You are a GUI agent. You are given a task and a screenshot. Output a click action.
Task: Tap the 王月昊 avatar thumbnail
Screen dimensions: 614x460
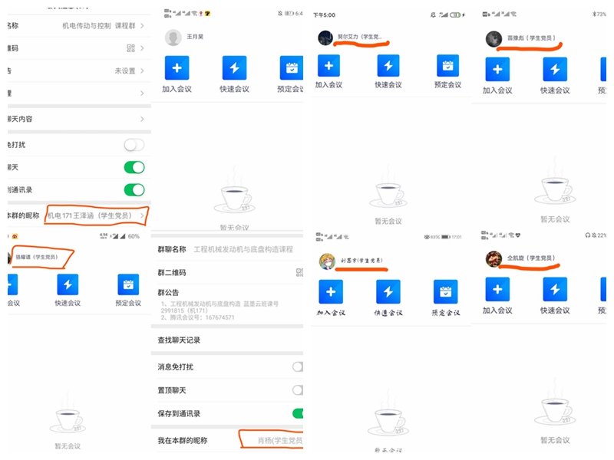173,37
